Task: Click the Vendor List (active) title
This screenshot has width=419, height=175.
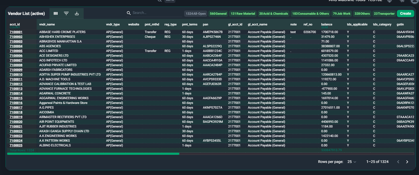Action: (26, 13)
